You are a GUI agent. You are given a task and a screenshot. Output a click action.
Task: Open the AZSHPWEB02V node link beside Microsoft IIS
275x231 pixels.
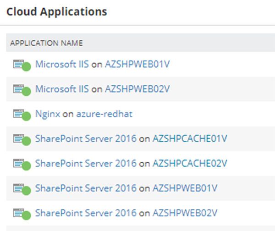point(137,89)
